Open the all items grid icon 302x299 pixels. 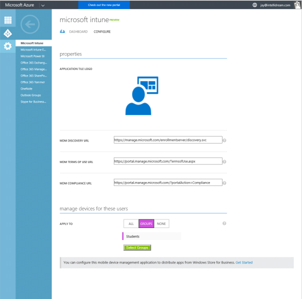[7, 20]
